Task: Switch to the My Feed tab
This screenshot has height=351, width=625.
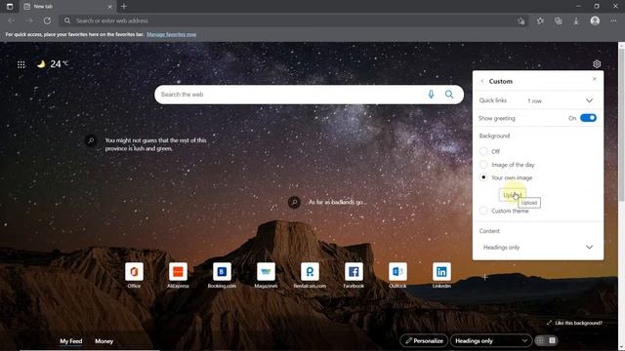Action: (x=71, y=341)
